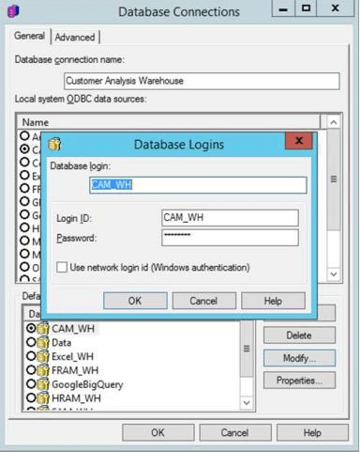361x452 pixels.
Task: Enable Use network login id checkbox
Action: click(62, 267)
